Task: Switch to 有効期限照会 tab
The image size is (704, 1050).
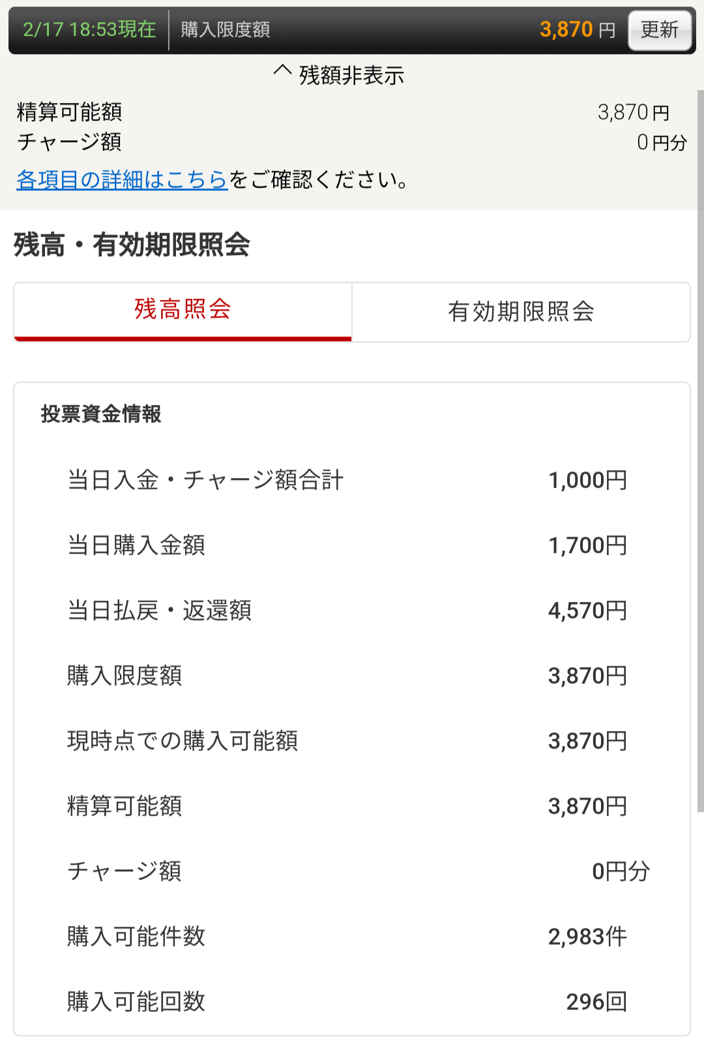Action: [x=521, y=312]
